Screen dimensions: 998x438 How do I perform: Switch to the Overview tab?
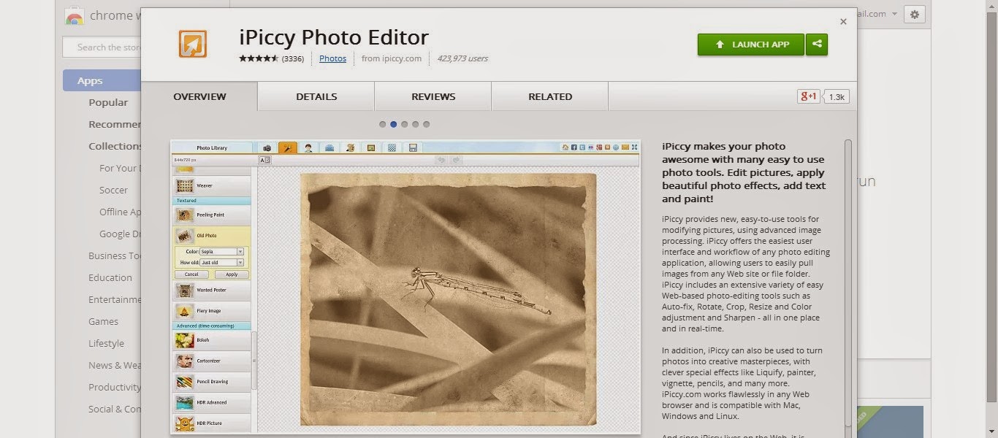click(x=199, y=96)
